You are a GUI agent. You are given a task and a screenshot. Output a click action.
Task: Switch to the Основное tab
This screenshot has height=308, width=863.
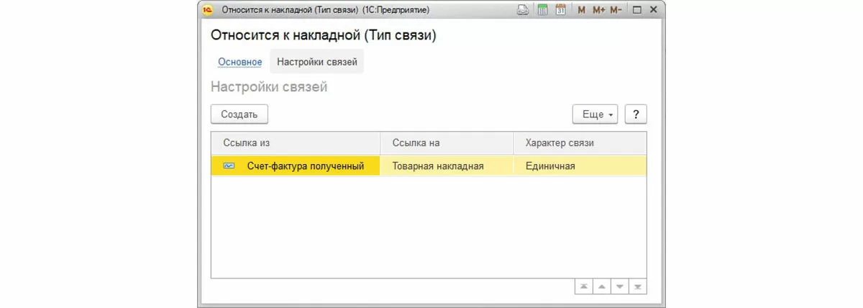point(240,62)
